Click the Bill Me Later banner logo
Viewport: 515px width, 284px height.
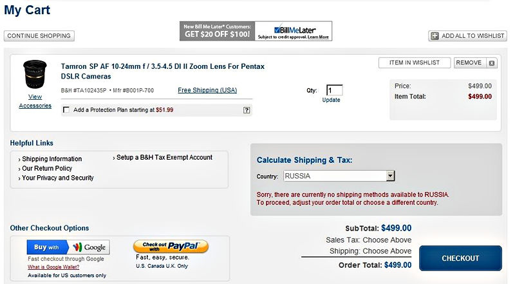click(294, 31)
